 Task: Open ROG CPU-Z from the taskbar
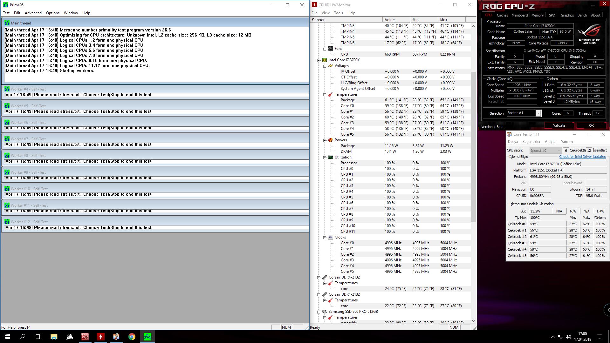pyautogui.click(x=85, y=337)
